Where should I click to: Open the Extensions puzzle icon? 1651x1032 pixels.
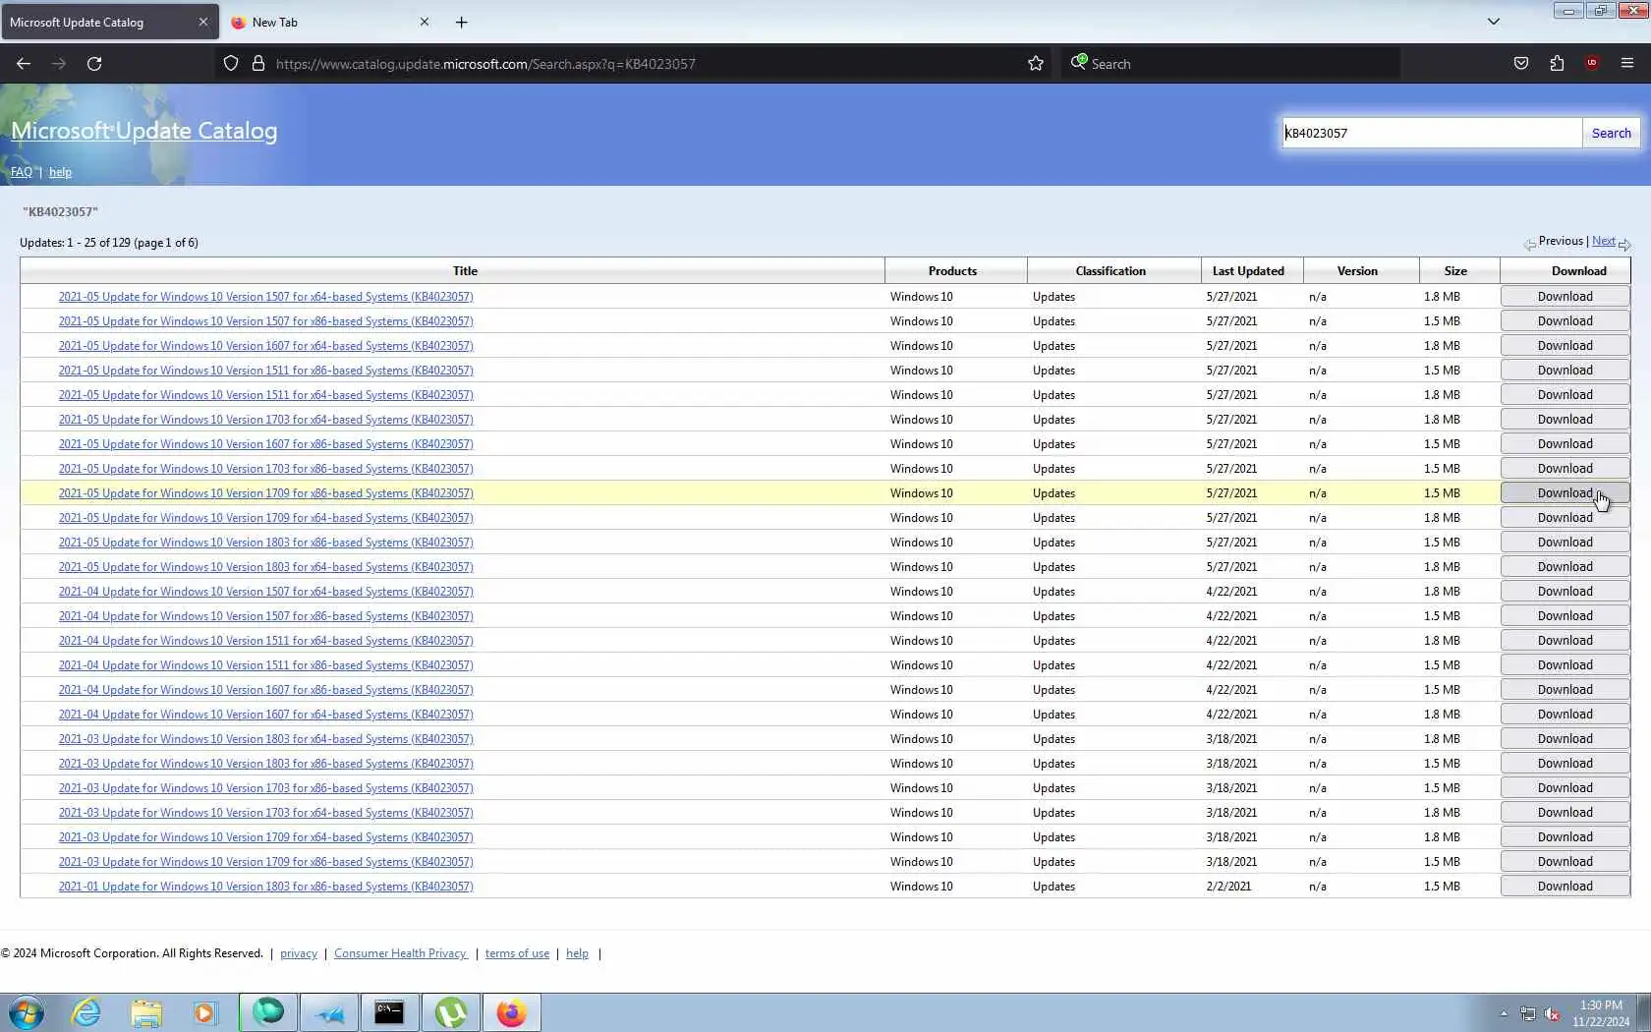pos(1557,64)
